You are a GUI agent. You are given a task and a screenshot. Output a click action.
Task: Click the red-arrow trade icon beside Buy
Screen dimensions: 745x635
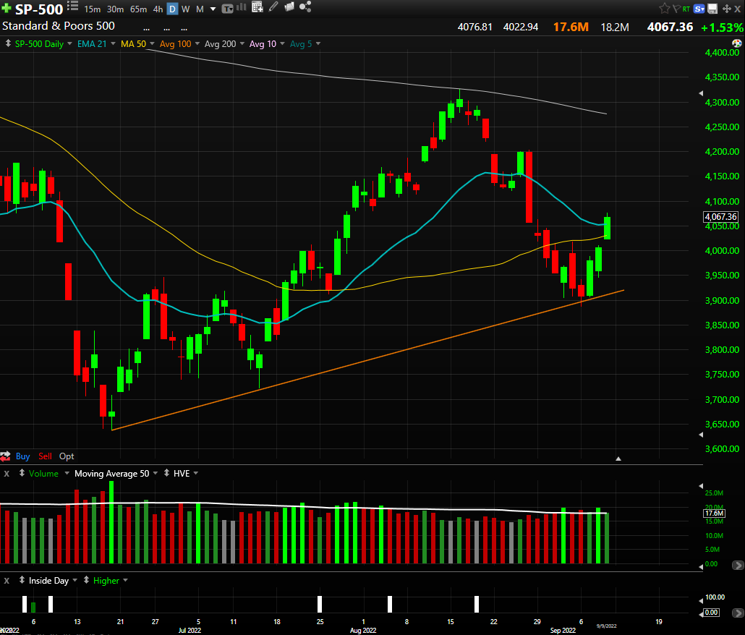click(x=5, y=457)
